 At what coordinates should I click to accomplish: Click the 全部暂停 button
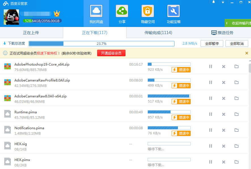coord(212,44)
